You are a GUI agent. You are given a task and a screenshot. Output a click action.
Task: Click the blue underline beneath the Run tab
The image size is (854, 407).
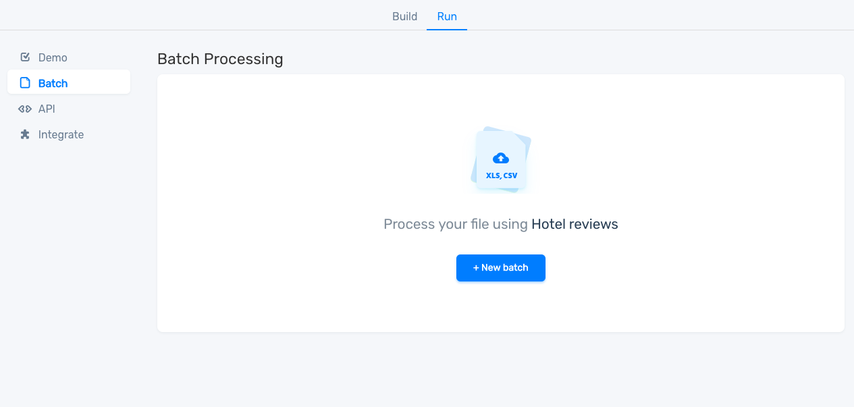pos(447,30)
